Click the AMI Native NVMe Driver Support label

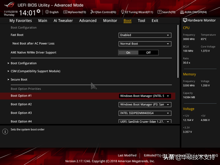(33, 53)
